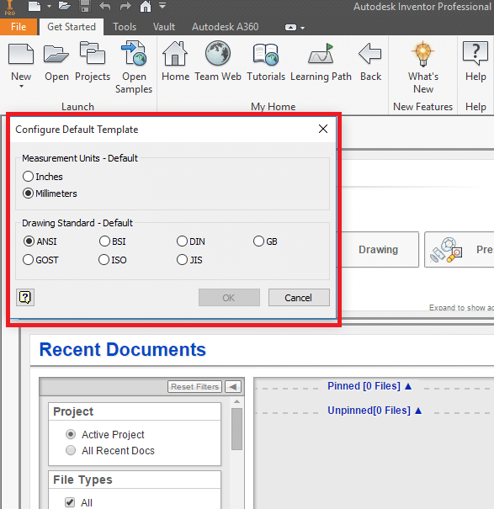Screen dimensions: 494x509
Task: Close the Configure Default Template dialog
Action: click(x=323, y=129)
